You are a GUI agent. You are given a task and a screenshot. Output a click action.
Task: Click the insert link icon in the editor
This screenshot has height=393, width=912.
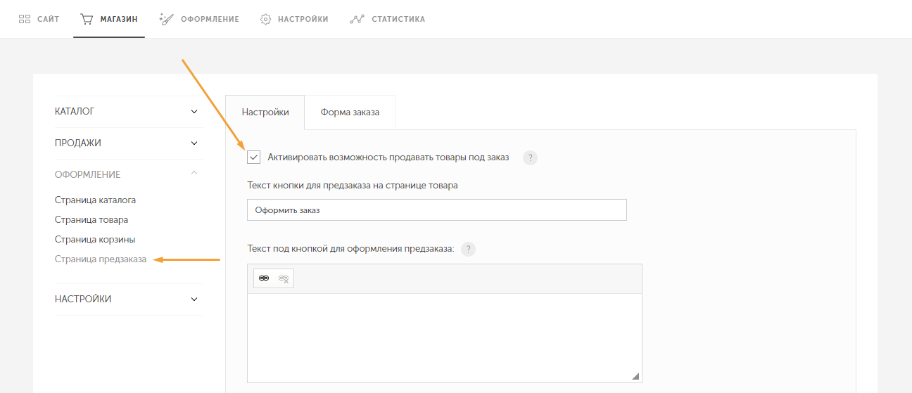[264, 278]
